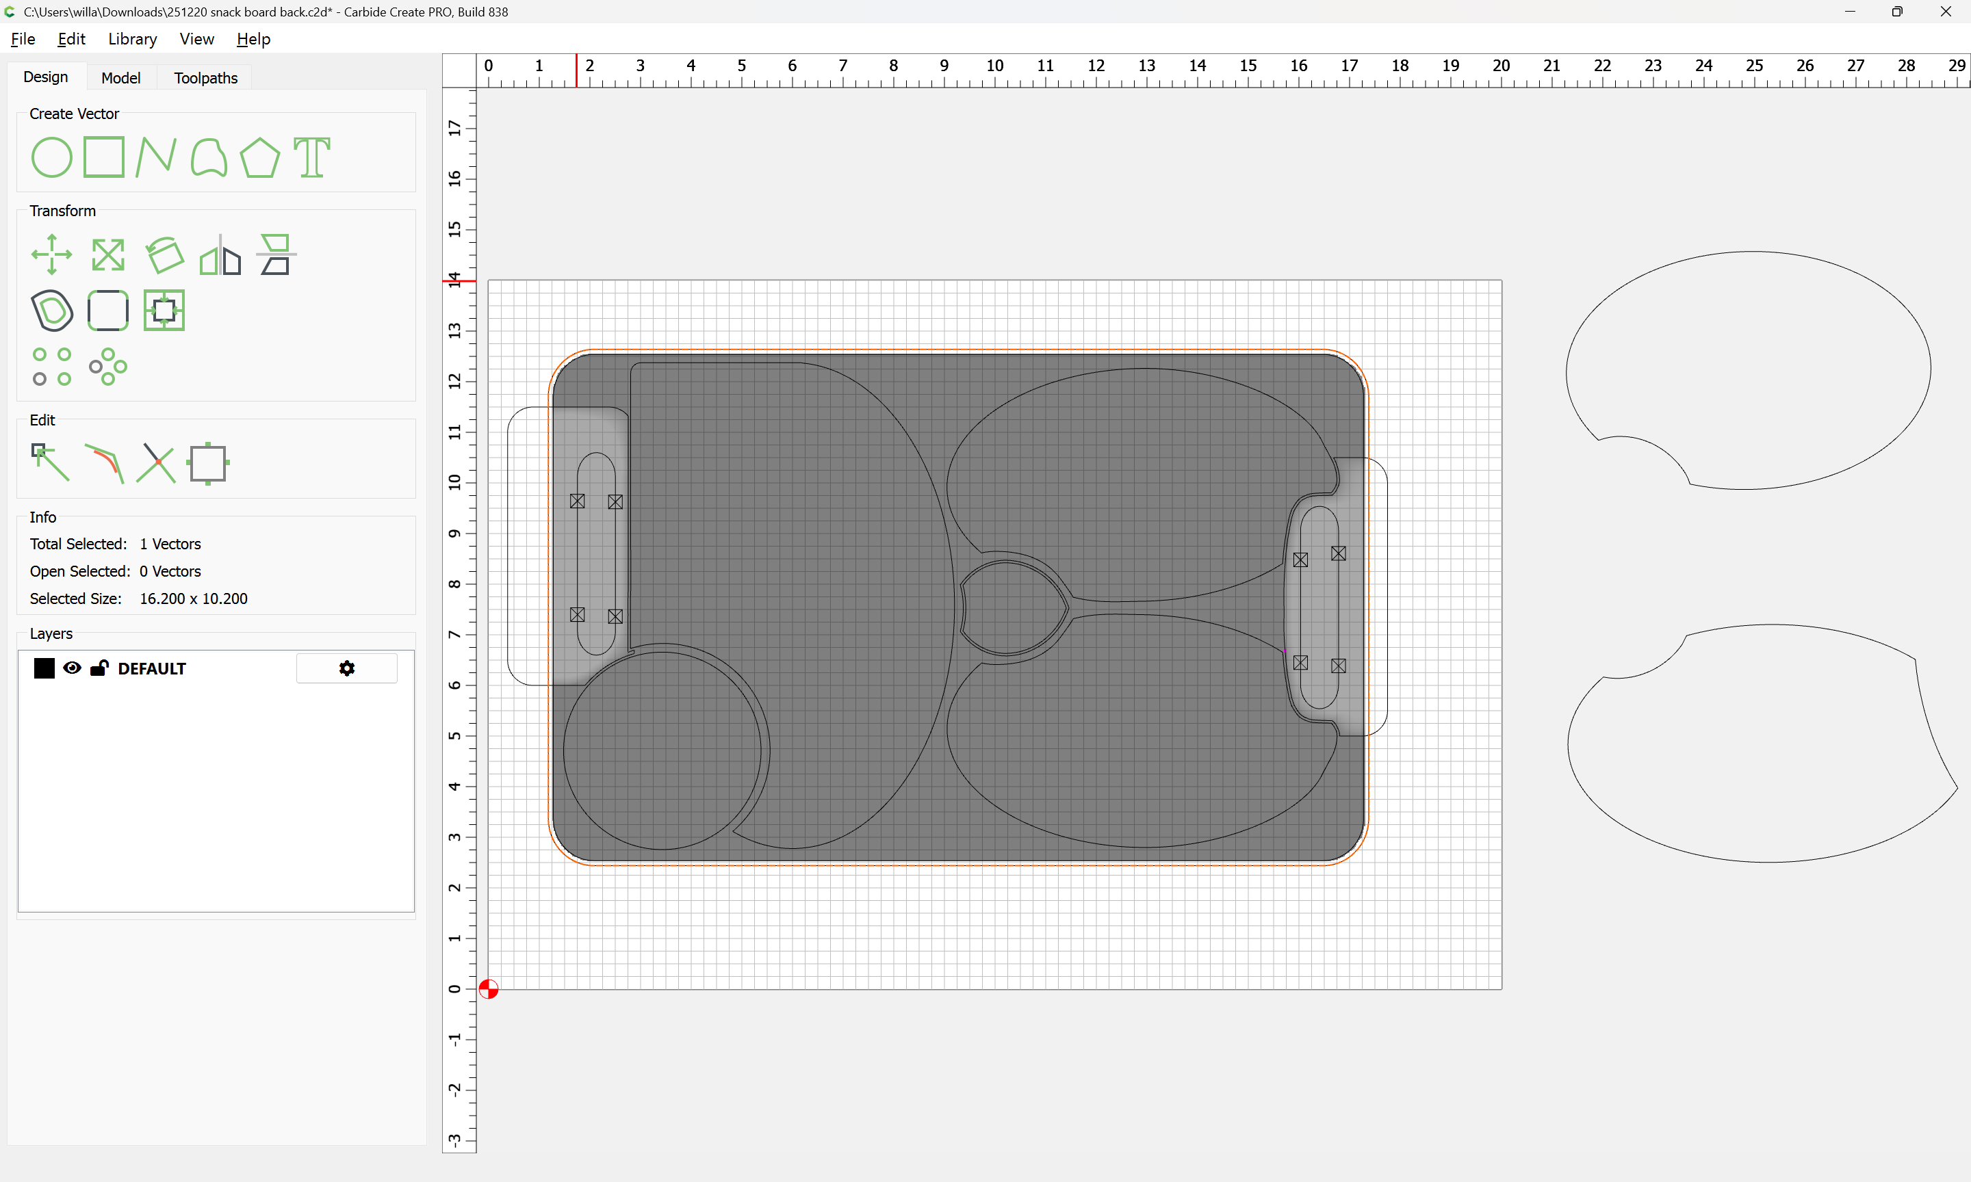The height and width of the screenshot is (1182, 1971).
Task: Click the Move transform icon
Action: 51,255
